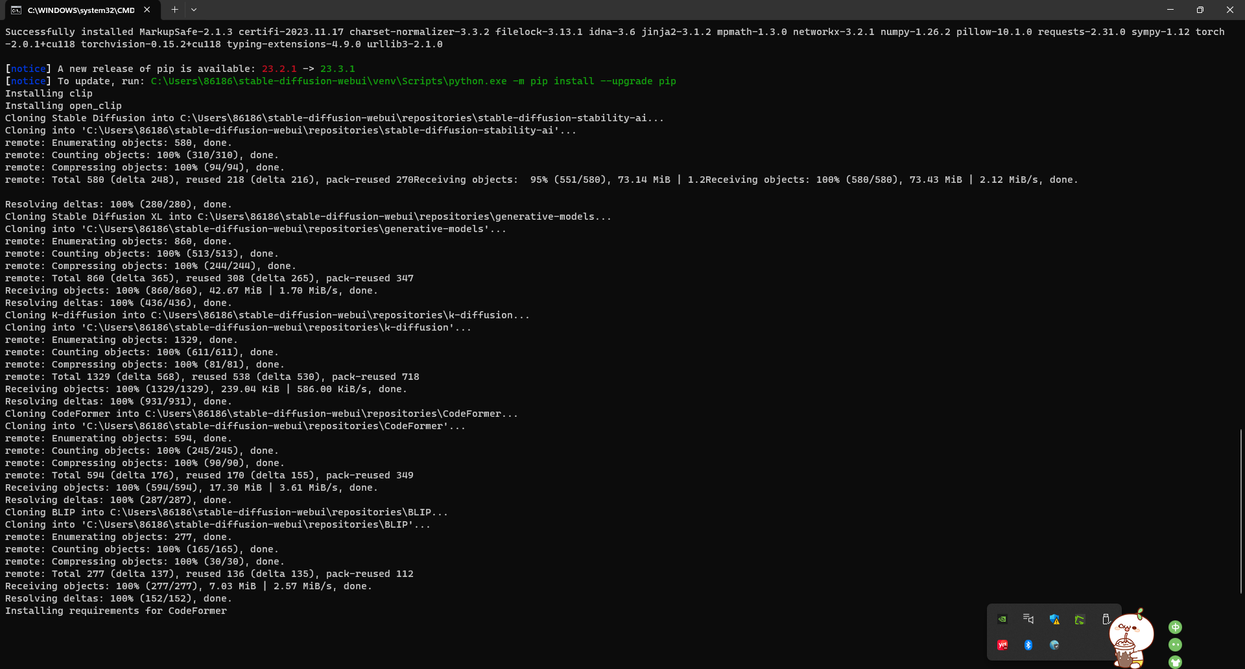Image resolution: width=1245 pixels, height=669 pixels.
Task: Click red pip version '23.2.1' text
Action: [279, 69]
